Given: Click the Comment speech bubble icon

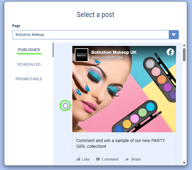Looking at the screenshot, I should [x=98, y=159].
